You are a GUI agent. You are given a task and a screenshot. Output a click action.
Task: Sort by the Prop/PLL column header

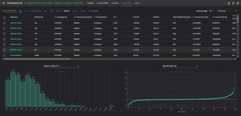[x=136, y=17]
